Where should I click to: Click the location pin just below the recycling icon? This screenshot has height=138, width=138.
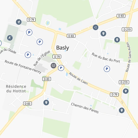pos(103,33)
